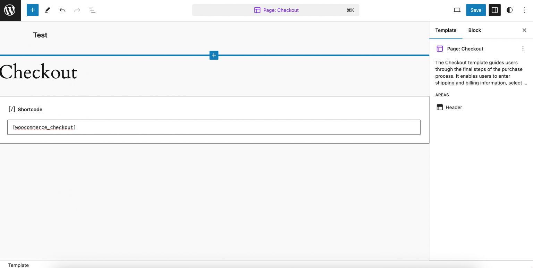
Task: Click the desktop preview monitor icon
Action: point(457,10)
